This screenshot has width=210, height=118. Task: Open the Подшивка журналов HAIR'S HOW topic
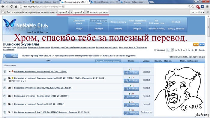[40, 71]
